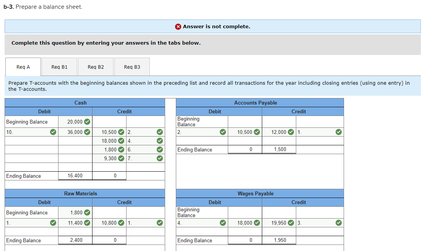Image resolution: width=448 pixels, height=251 pixels.
Task: Select the Cash credit label field '6.'
Action: point(145,150)
